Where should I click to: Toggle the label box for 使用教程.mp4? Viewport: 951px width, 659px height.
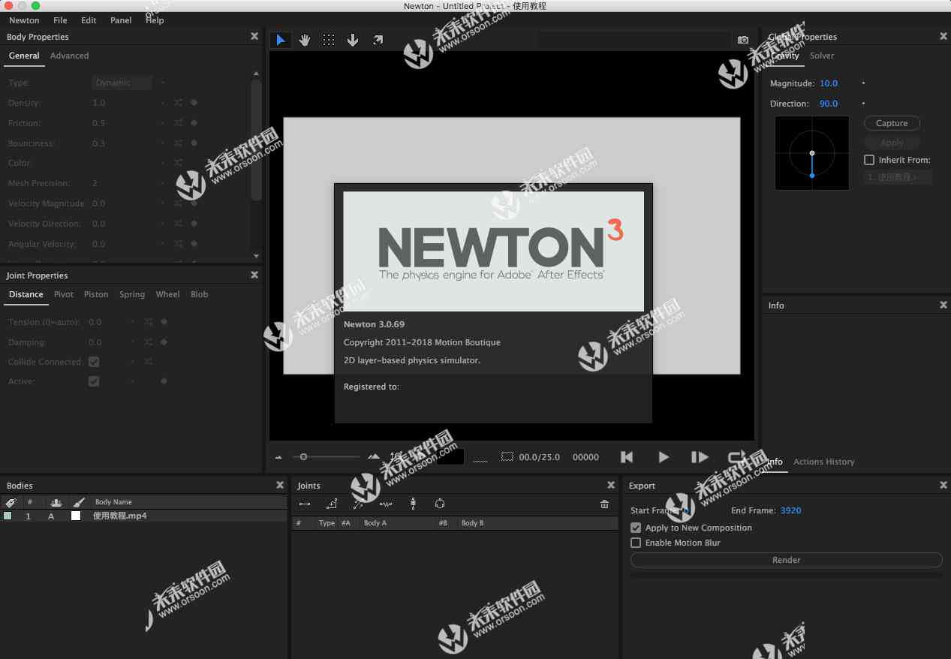point(8,516)
